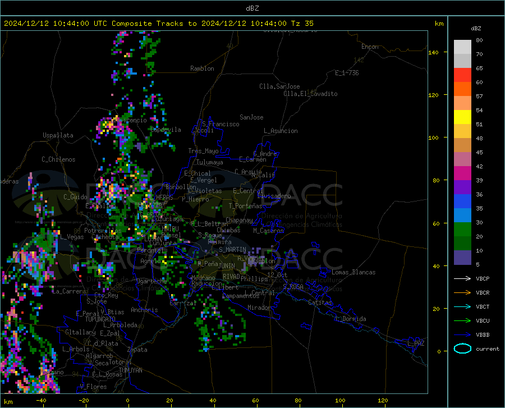Click the E_1-736 map label
Image resolution: width=505 pixels, height=408 pixels.
click(347, 73)
